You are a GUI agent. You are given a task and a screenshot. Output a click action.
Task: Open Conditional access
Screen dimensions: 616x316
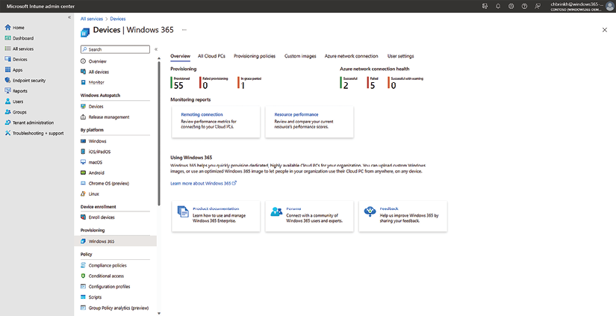coord(102,276)
